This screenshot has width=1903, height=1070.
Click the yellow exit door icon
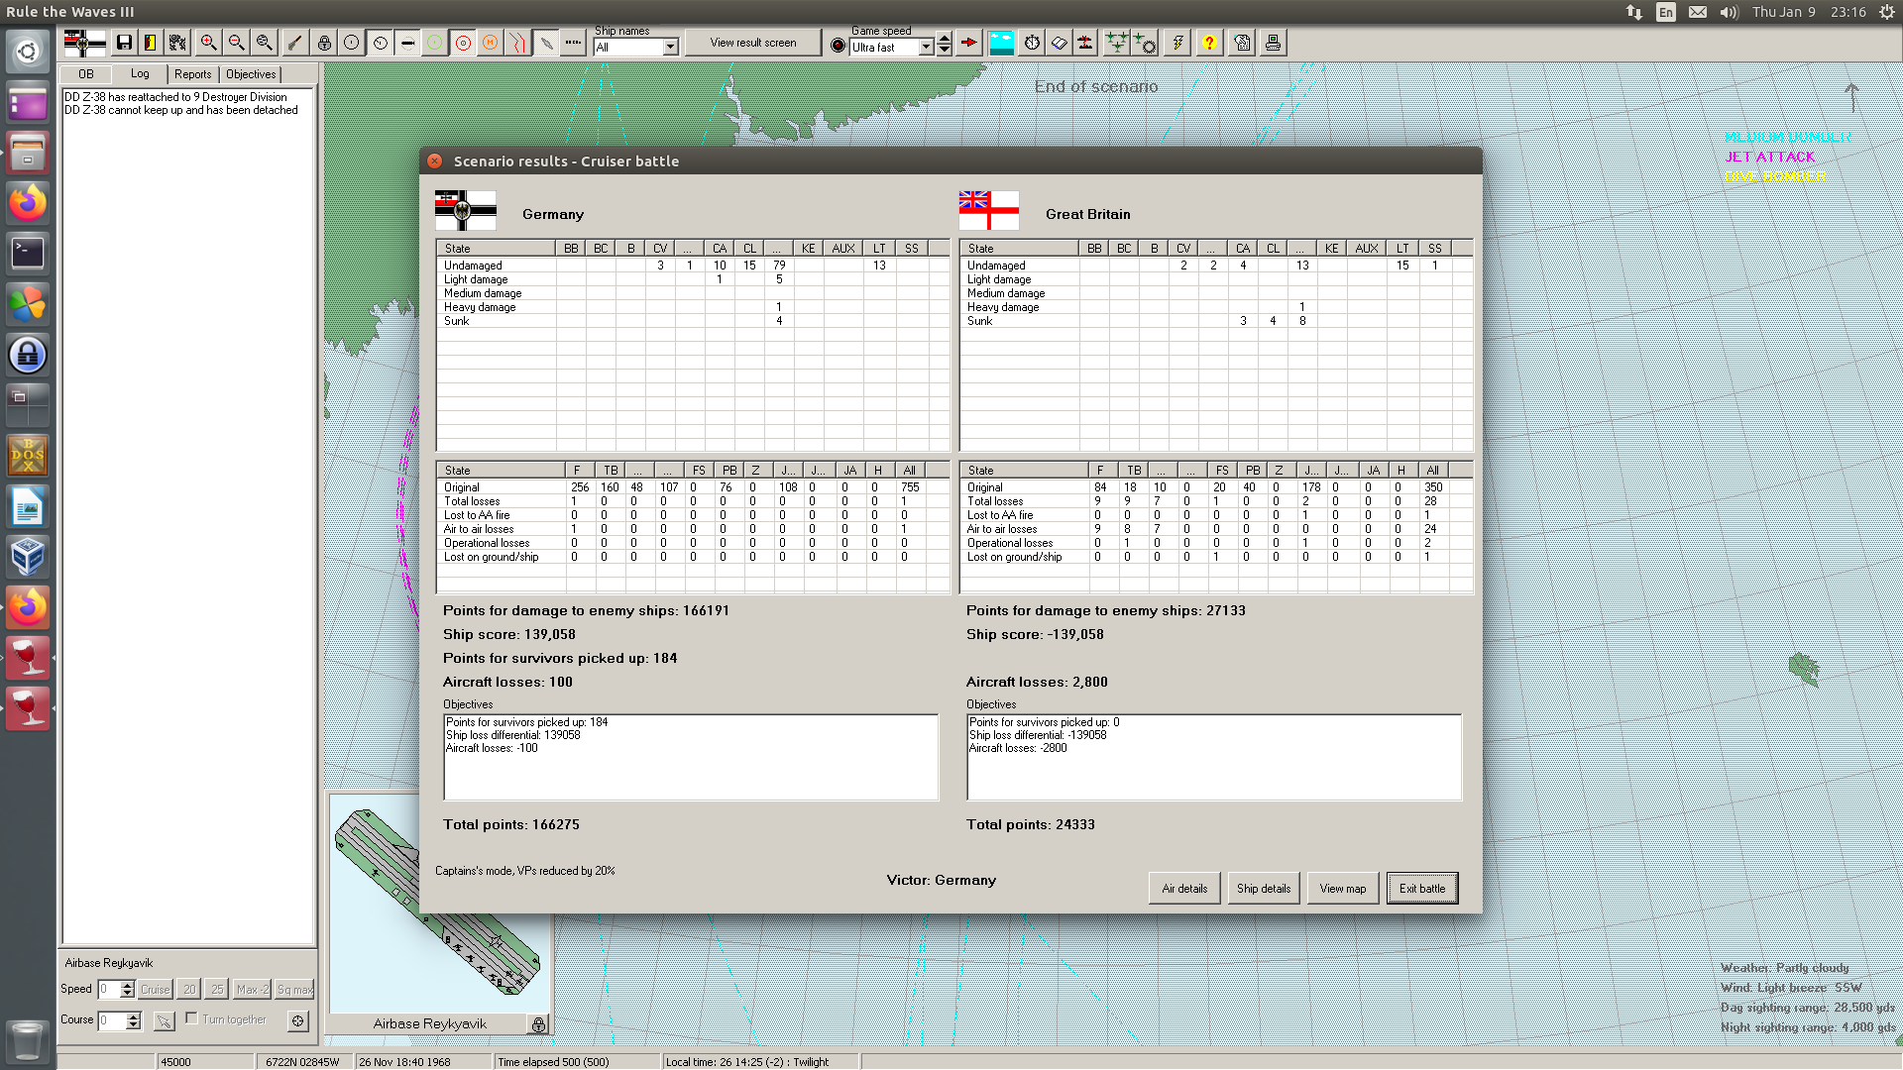click(x=150, y=43)
